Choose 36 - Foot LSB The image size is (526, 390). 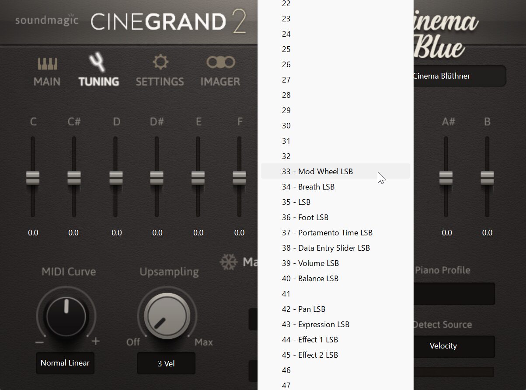tap(335, 217)
